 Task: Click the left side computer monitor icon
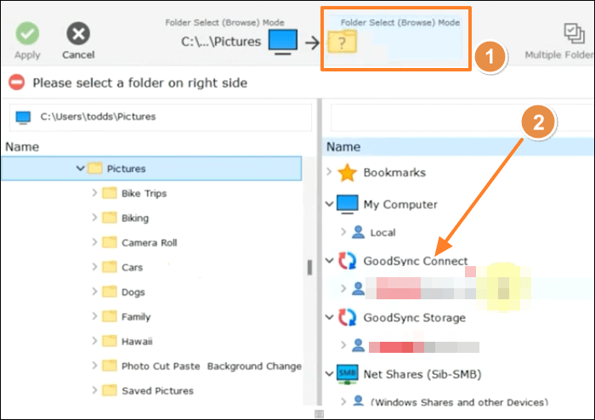click(x=280, y=39)
